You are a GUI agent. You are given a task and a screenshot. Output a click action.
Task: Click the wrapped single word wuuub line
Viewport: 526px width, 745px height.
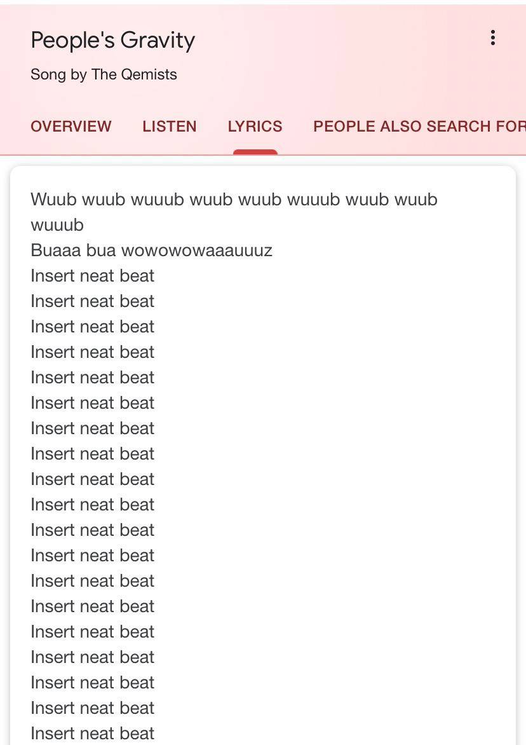57,225
